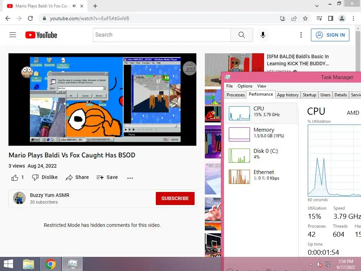Open the Windows Start button
The height and width of the screenshot is (271, 361).
8,264
